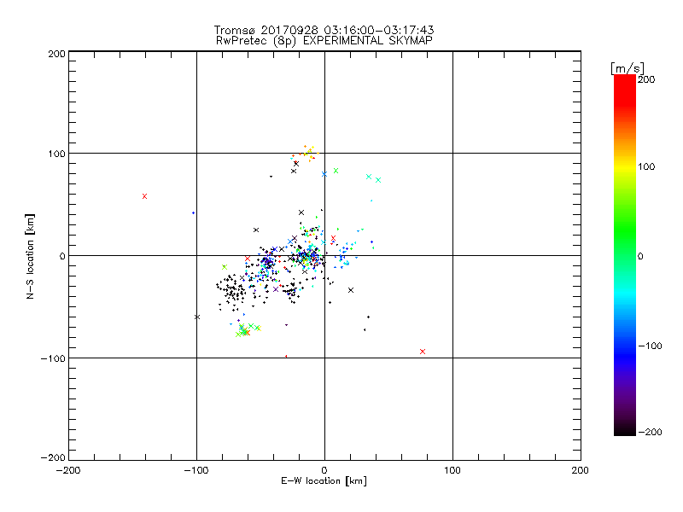Pick the E-W axis tick label '-100'
This screenshot has width=683, height=512.
(196, 470)
